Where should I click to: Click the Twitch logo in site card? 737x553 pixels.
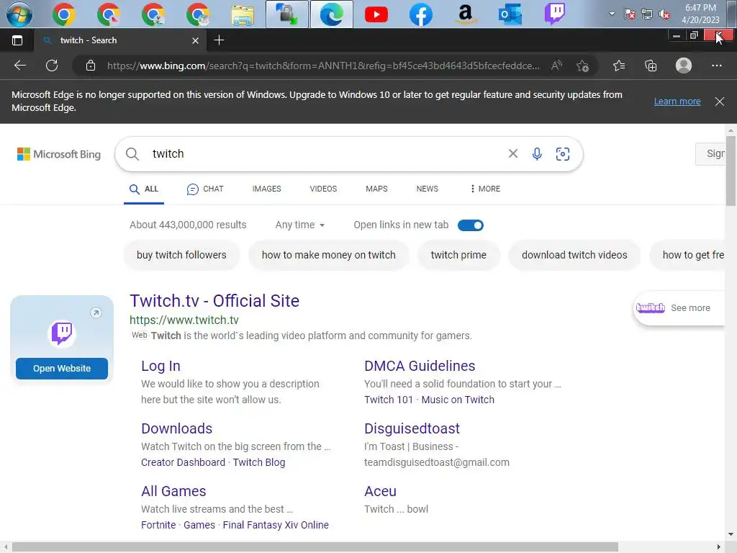point(62,333)
